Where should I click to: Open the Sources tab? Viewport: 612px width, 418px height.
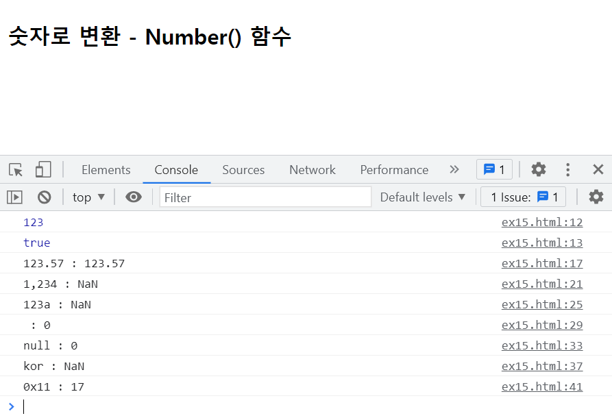[x=243, y=170]
